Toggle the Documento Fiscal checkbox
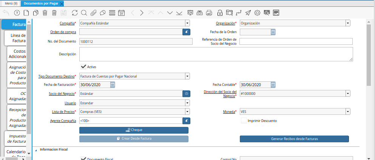 coord(83,158)
